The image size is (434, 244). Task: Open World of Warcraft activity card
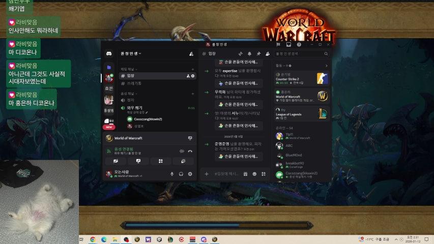[x=302, y=96]
